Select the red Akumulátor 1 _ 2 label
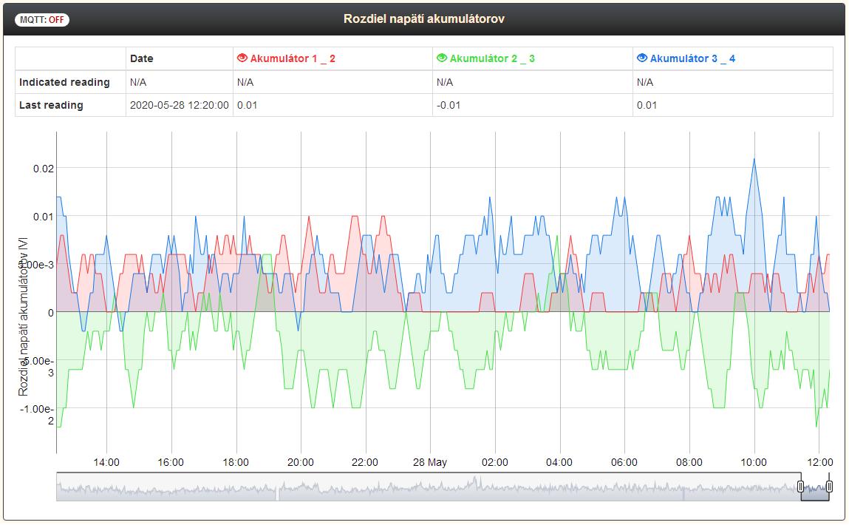 [x=293, y=58]
